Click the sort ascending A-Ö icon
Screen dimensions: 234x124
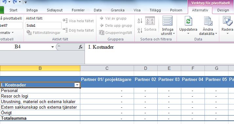pos(140,21)
